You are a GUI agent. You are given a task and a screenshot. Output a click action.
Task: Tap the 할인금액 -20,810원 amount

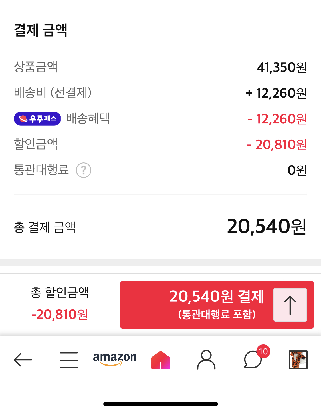click(277, 145)
